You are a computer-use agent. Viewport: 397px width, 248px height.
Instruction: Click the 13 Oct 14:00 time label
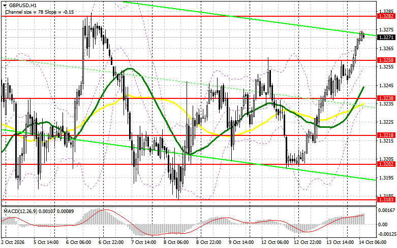pyautogui.click(x=340, y=242)
